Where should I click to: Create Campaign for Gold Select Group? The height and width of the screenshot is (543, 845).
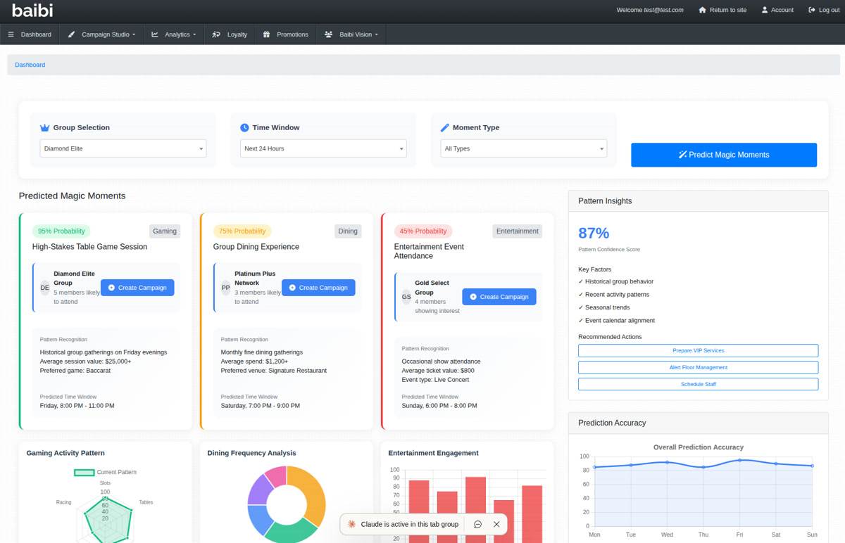coord(499,297)
